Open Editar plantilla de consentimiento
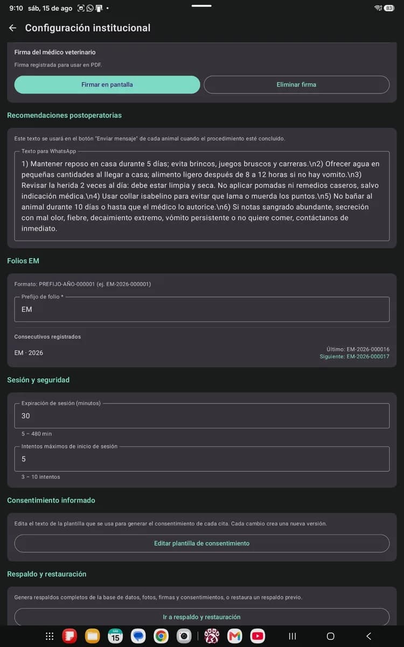Image resolution: width=404 pixels, height=647 pixels. 202,543
